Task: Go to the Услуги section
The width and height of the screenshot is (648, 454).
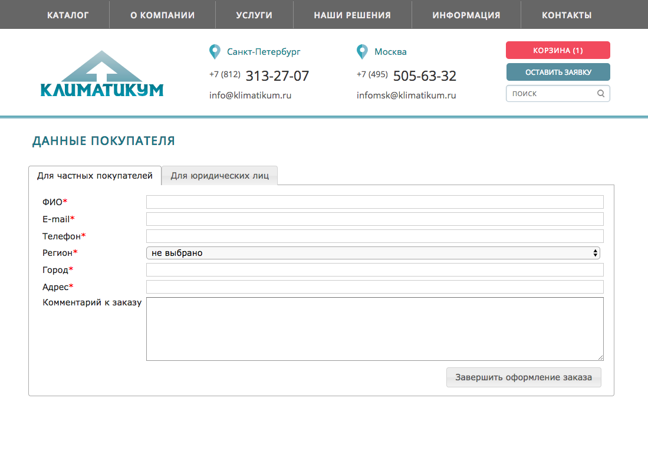Action: 254,15
